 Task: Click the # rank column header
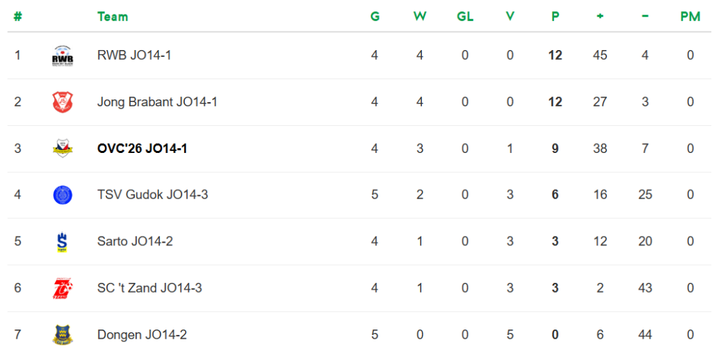pyautogui.click(x=18, y=17)
